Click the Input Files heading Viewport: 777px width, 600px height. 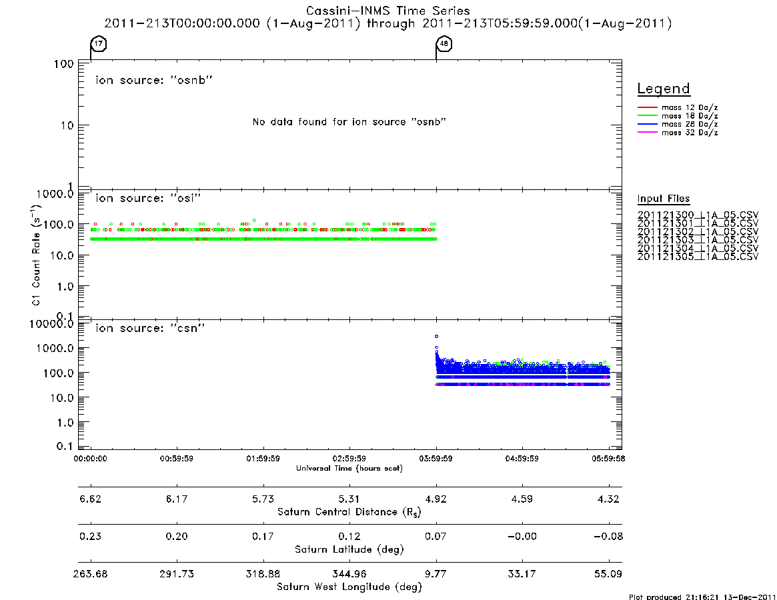664,199
